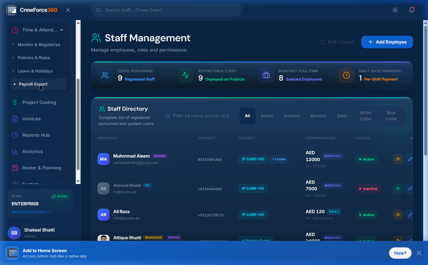The width and height of the screenshot is (428, 265).
Task: Activate Ahmed Bhatti with user icon
Action: [x=398, y=189]
